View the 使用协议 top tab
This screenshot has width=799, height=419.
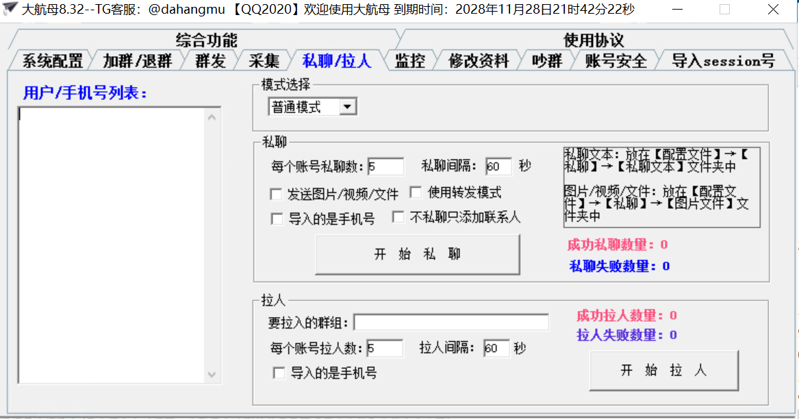pyautogui.click(x=593, y=40)
